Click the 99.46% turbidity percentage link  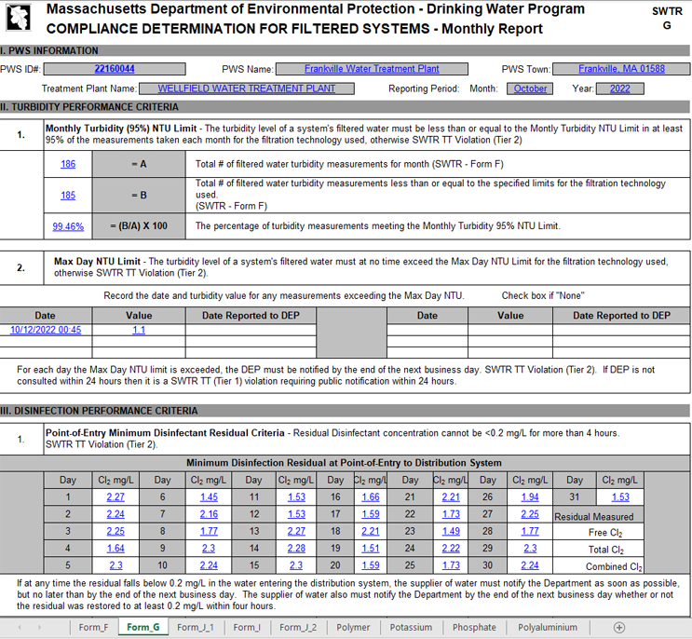coord(68,225)
